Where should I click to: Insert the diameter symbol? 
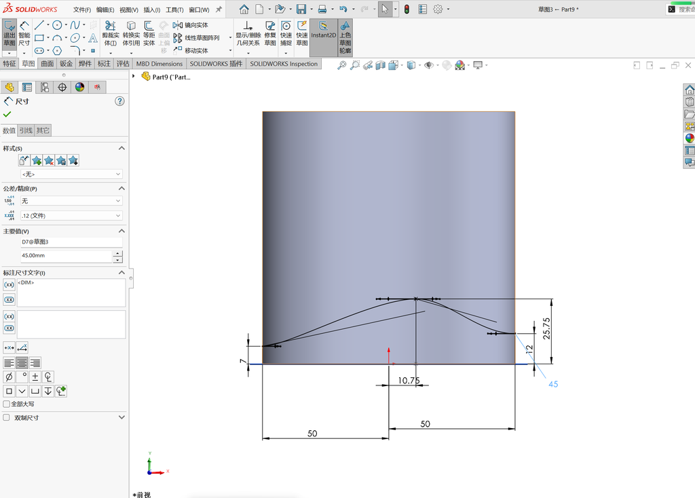tap(9, 377)
